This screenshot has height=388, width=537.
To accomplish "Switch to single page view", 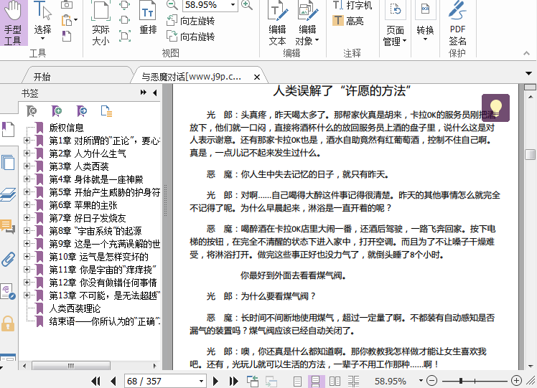I will click(298, 381).
